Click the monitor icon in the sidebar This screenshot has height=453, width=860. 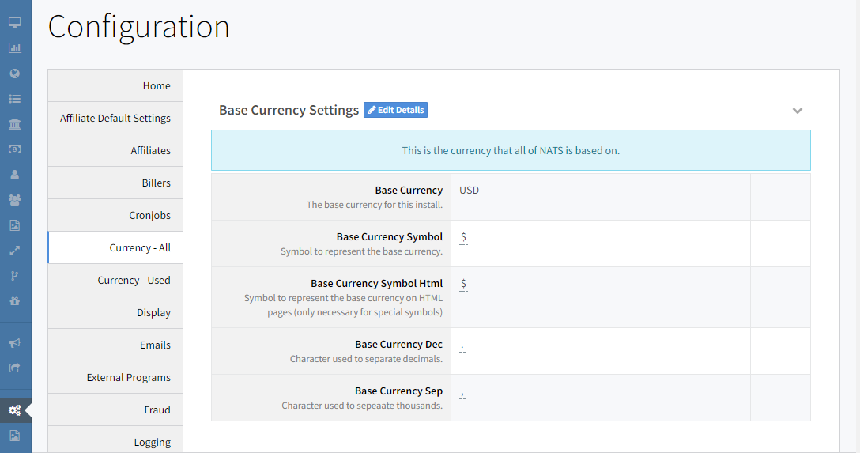pyautogui.click(x=14, y=23)
